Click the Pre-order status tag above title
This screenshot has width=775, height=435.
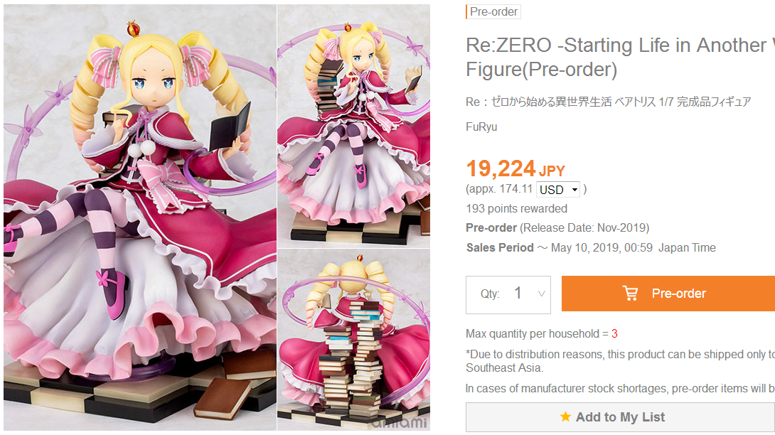coord(493,12)
